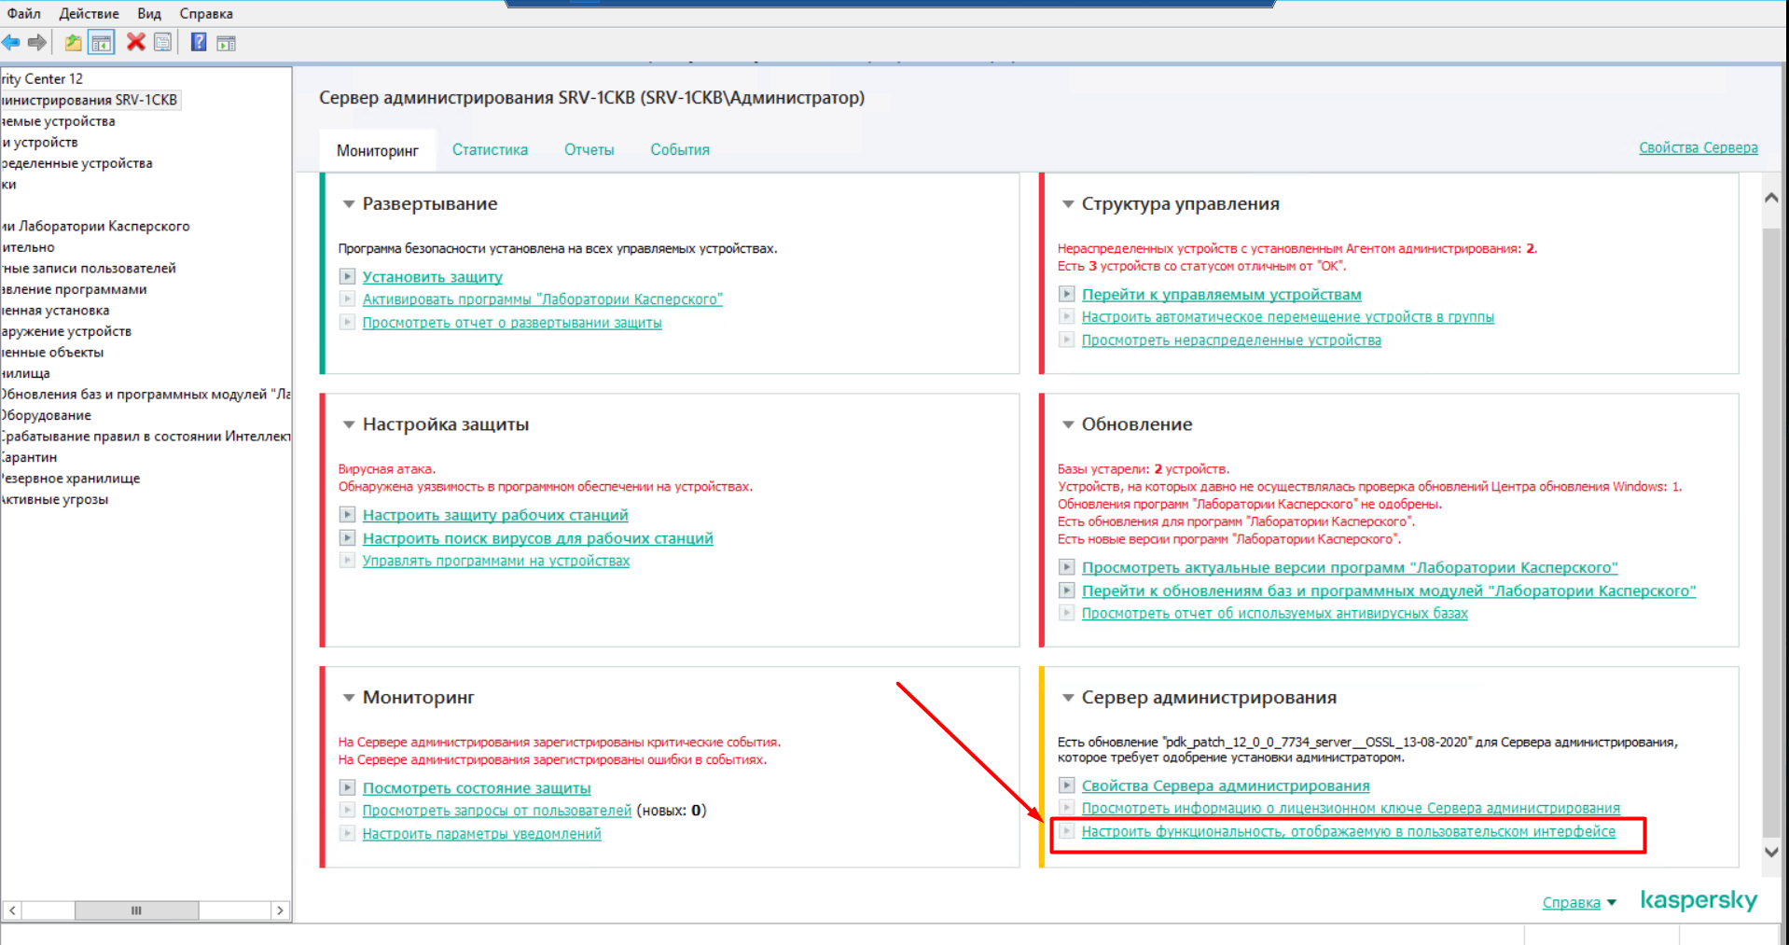Click arrow icon beside 'Настроить автоматическое перемещение устройств'
The image size is (1789, 945).
pos(1066,316)
